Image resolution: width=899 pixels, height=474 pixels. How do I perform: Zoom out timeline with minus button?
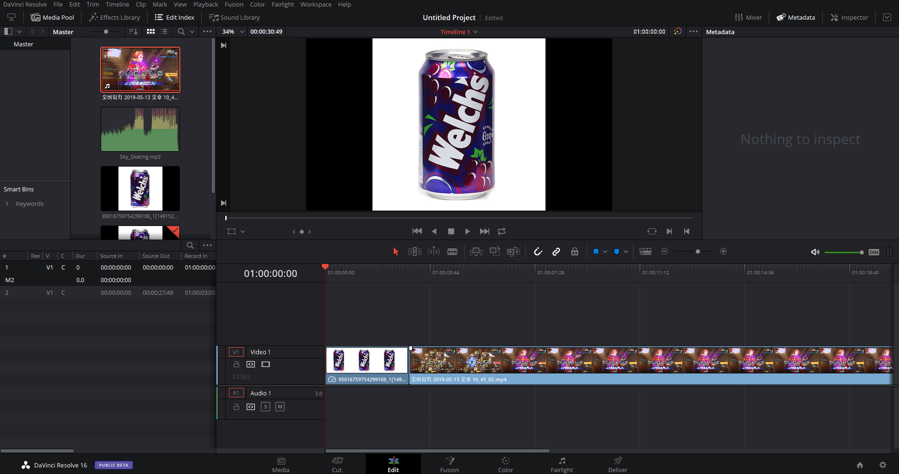pos(664,252)
